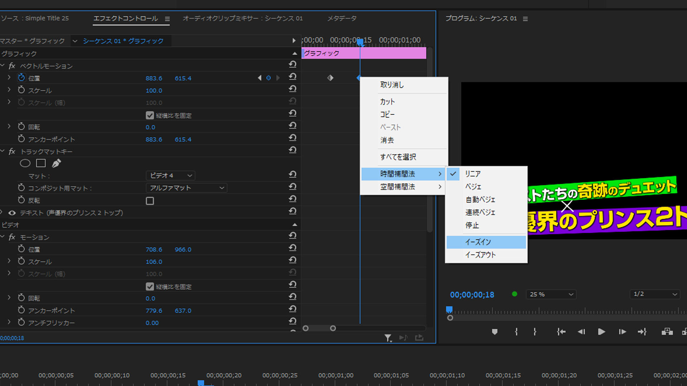This screenshot has height=386, width=687.
Task: Click the Add Marker icon
Action: tap(494, 332)
